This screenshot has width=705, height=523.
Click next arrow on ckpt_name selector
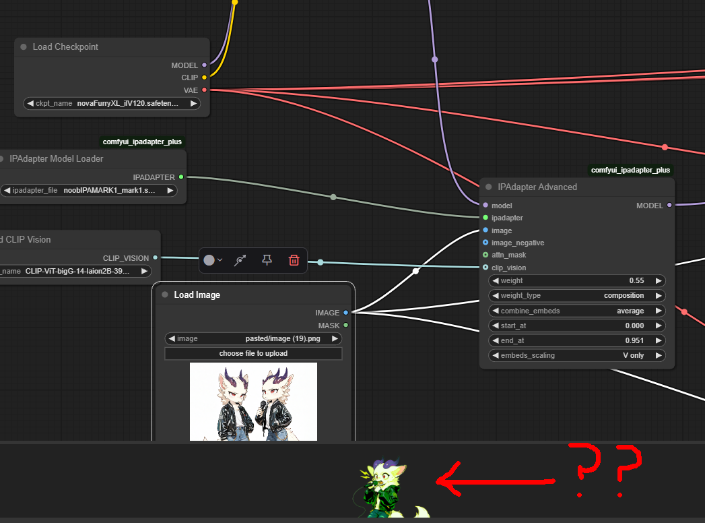tap(193, 104)
